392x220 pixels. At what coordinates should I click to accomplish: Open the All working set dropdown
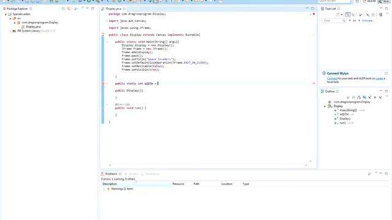[353, 21]
